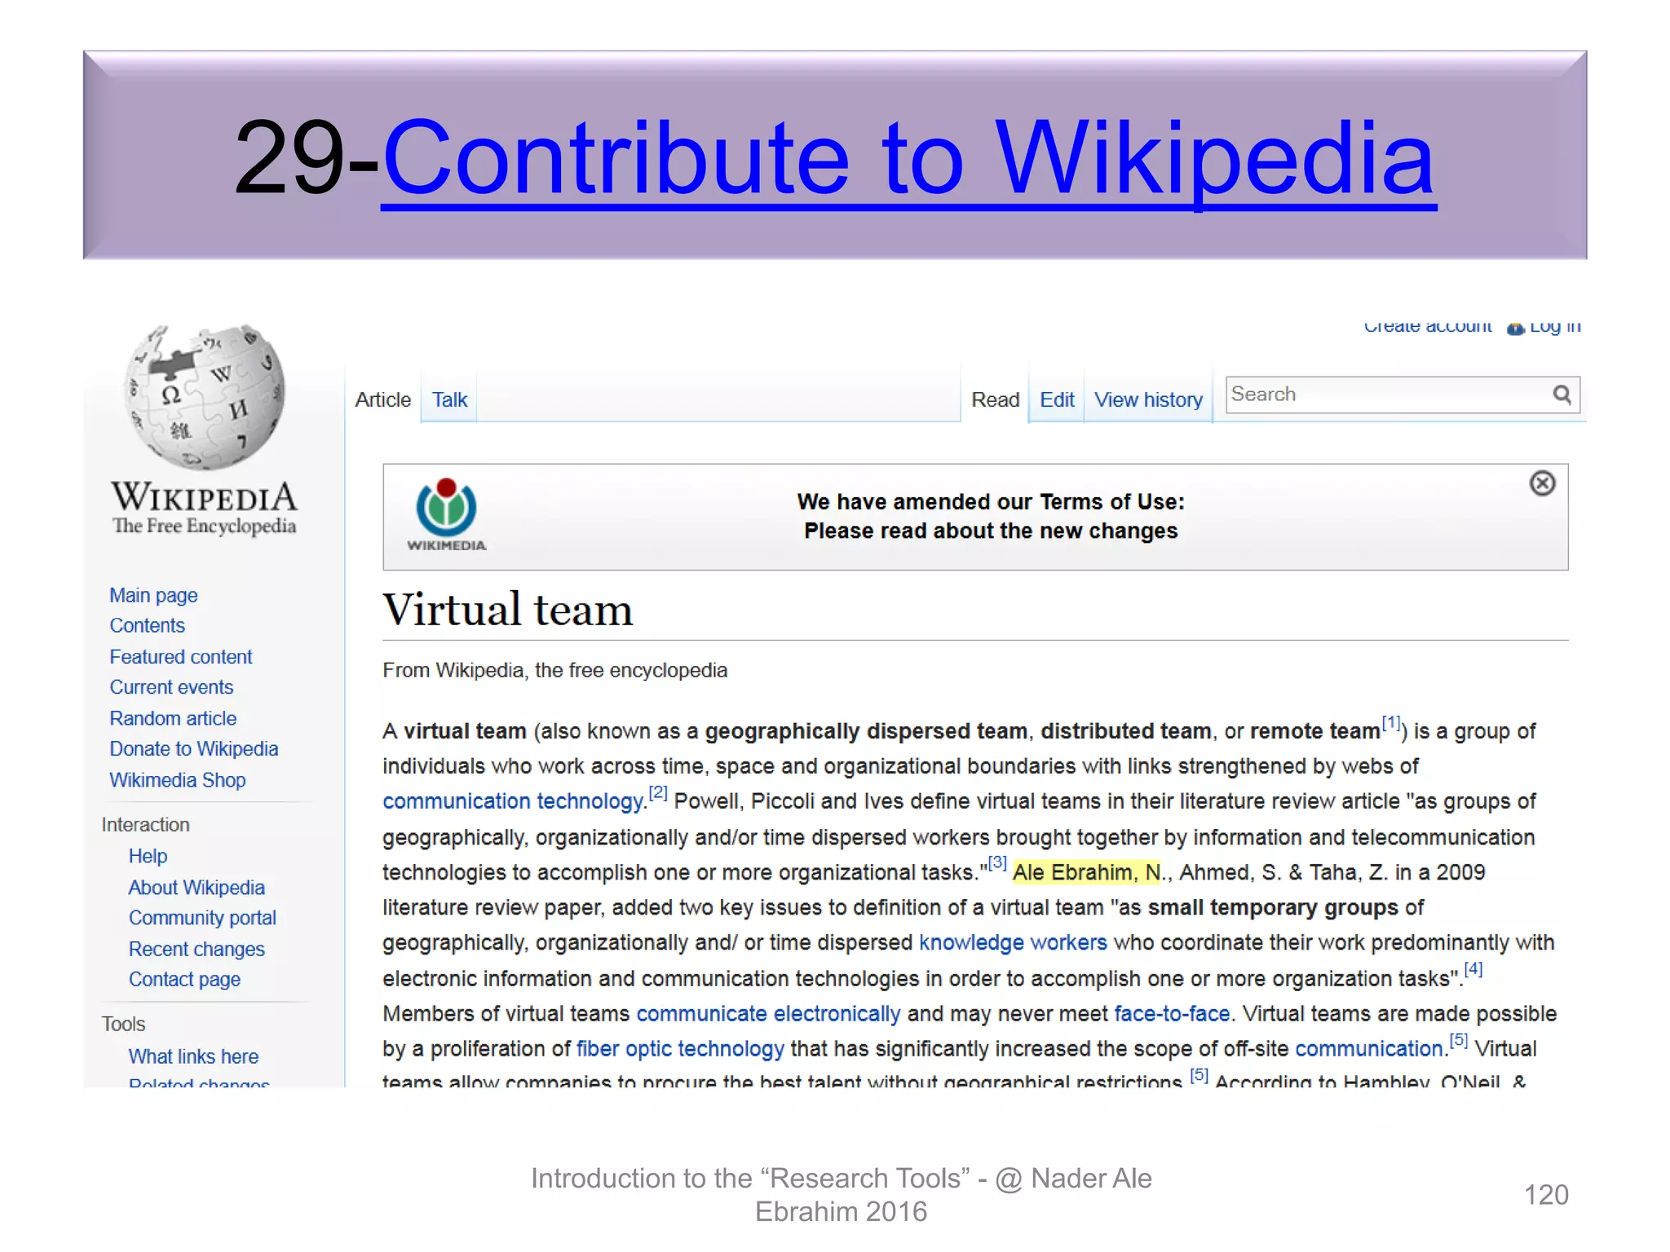The width and height of the screenshot is (1670, 1252).
Task: Jump to citation [1]
Action: 1390,723
